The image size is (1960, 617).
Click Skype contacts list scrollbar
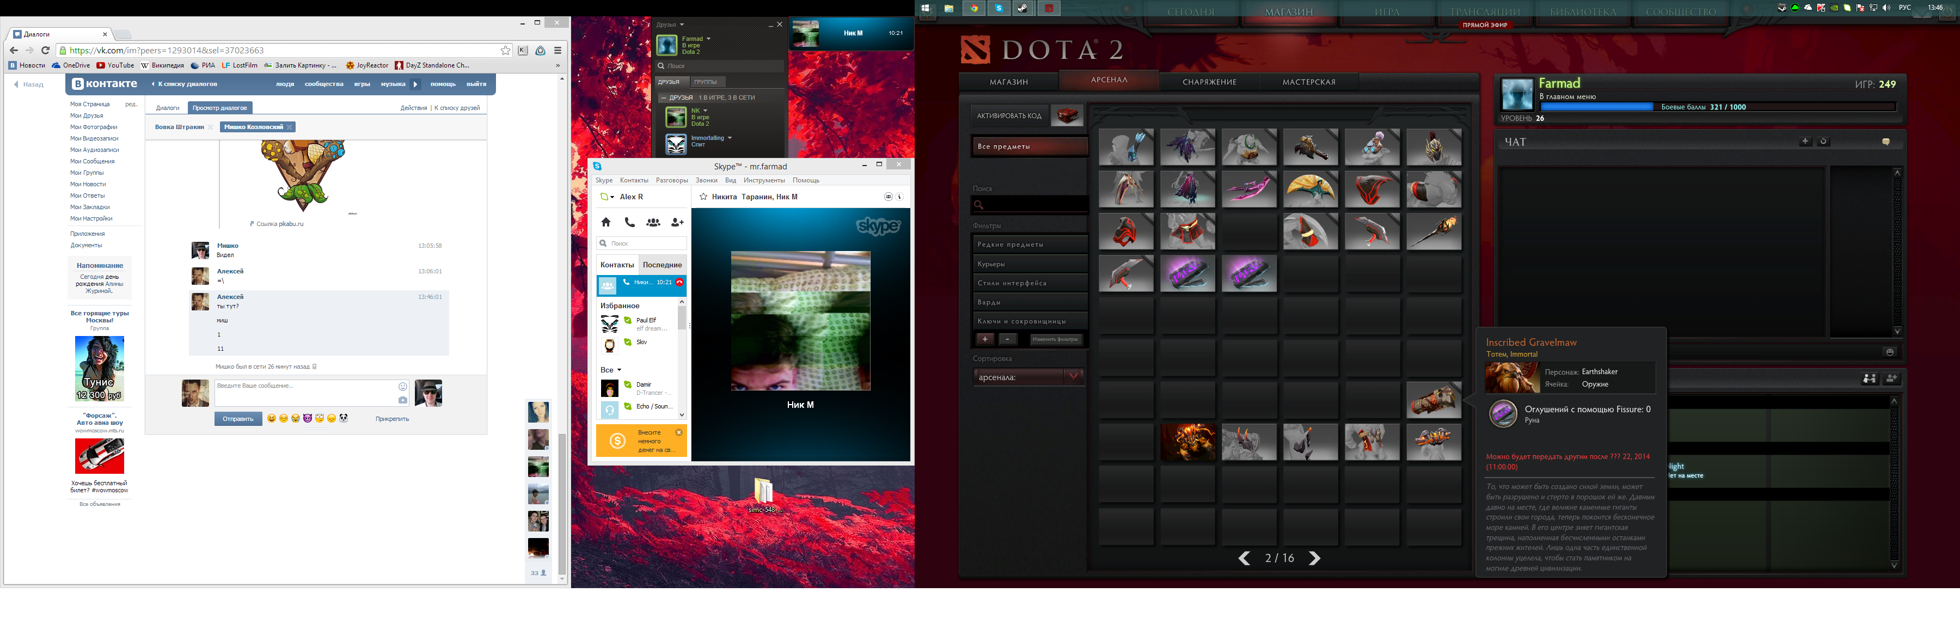[682, 317]
